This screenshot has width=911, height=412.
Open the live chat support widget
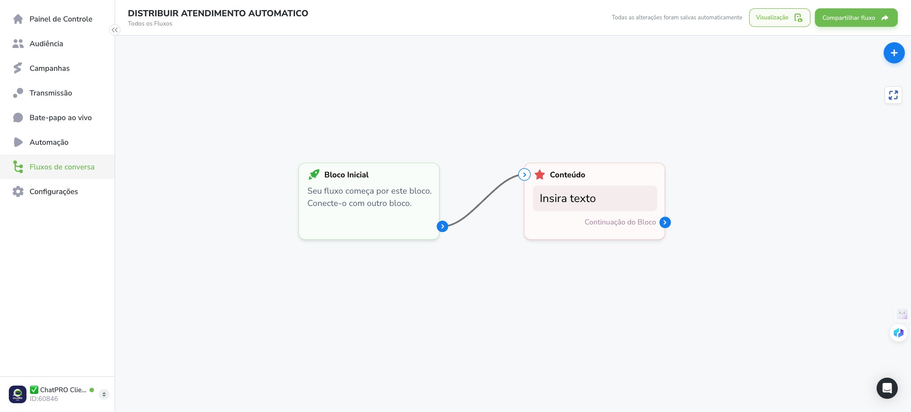[887, 388]
